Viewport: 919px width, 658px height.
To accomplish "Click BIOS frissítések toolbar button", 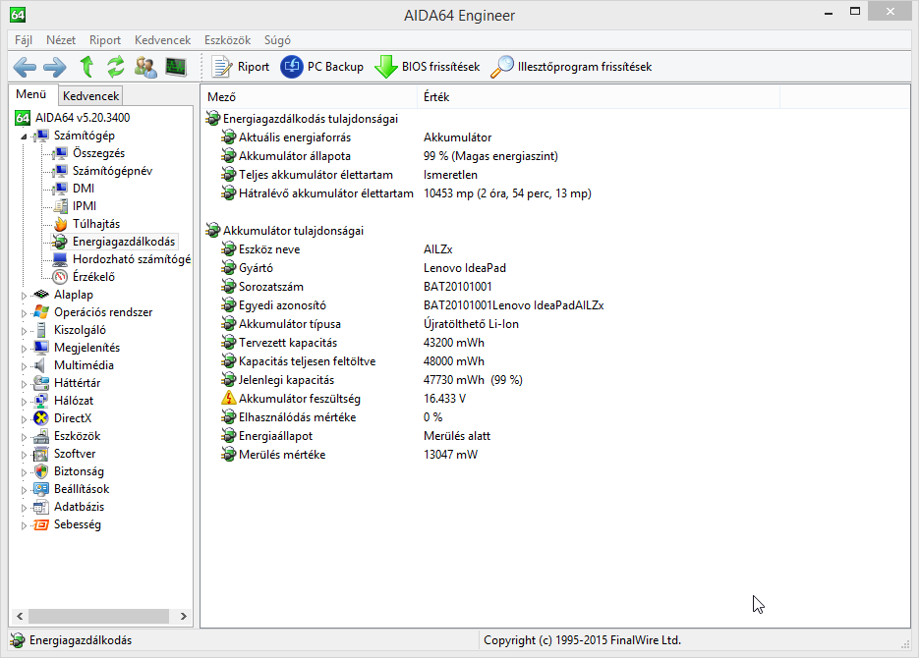I will 428,67.
